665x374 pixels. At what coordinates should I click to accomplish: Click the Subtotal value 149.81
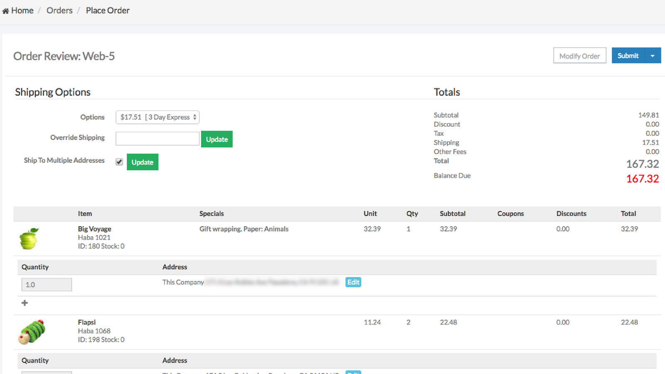click(x=649, y=115)
